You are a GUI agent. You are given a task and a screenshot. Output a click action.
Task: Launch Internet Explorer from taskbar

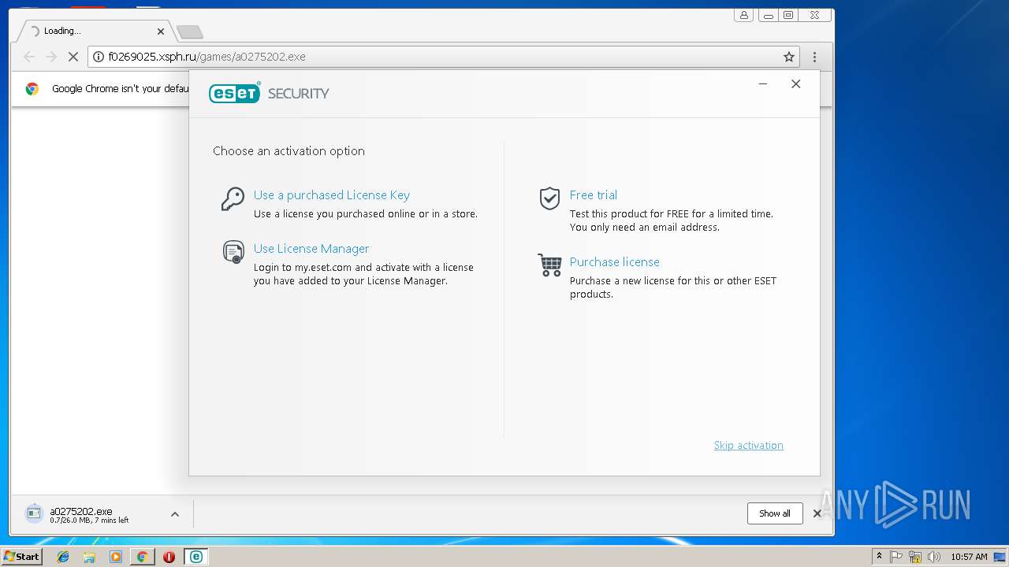pyautogui.click(x=63, y=557)
